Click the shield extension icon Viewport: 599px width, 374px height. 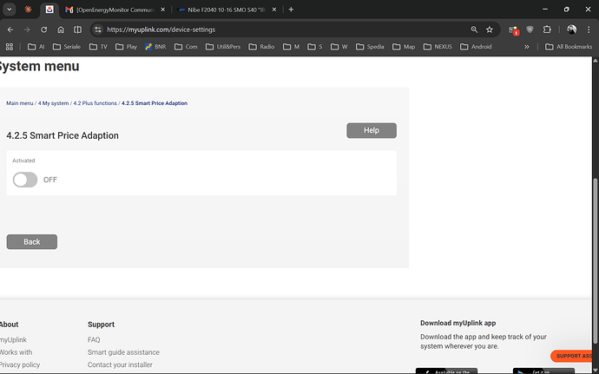coord(530,29)
